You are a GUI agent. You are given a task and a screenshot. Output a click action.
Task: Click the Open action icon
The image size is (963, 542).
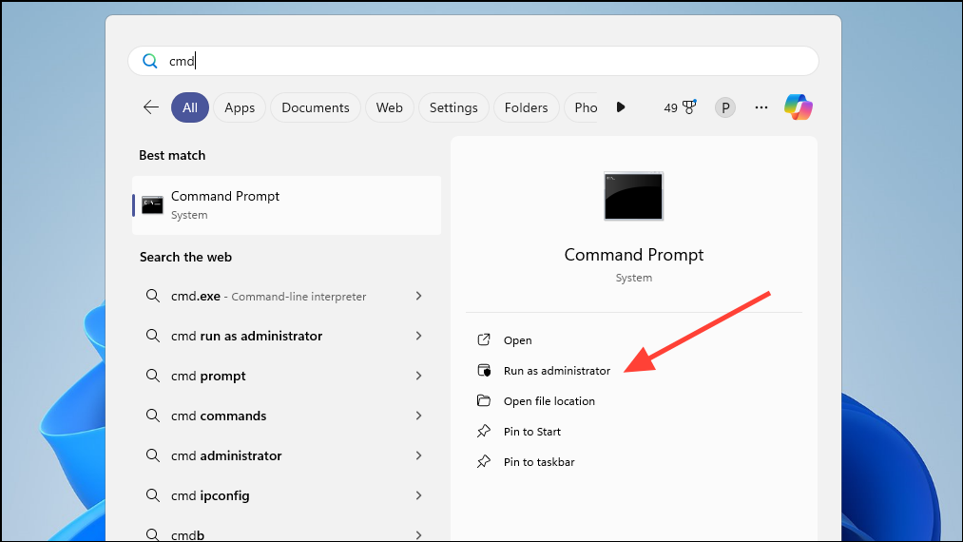tap(484, 339)
